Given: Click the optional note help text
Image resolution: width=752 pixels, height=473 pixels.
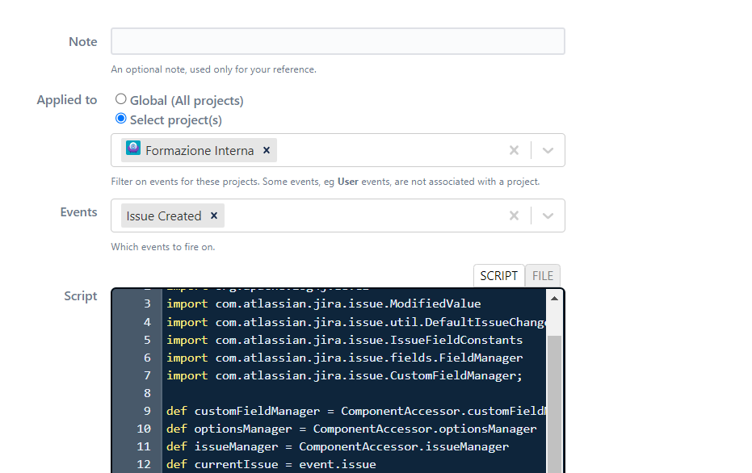Looking at the screenshot, I should [213, 69].
